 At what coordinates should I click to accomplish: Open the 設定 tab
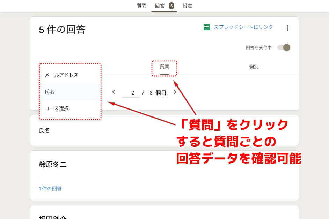187,6
